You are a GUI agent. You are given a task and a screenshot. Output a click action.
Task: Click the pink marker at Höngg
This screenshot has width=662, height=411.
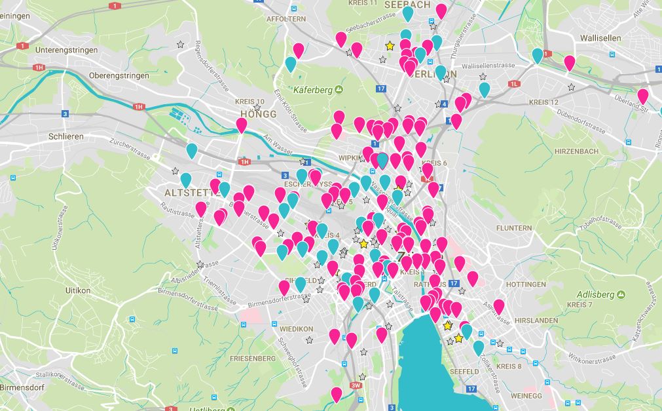[x=242, y=125]
